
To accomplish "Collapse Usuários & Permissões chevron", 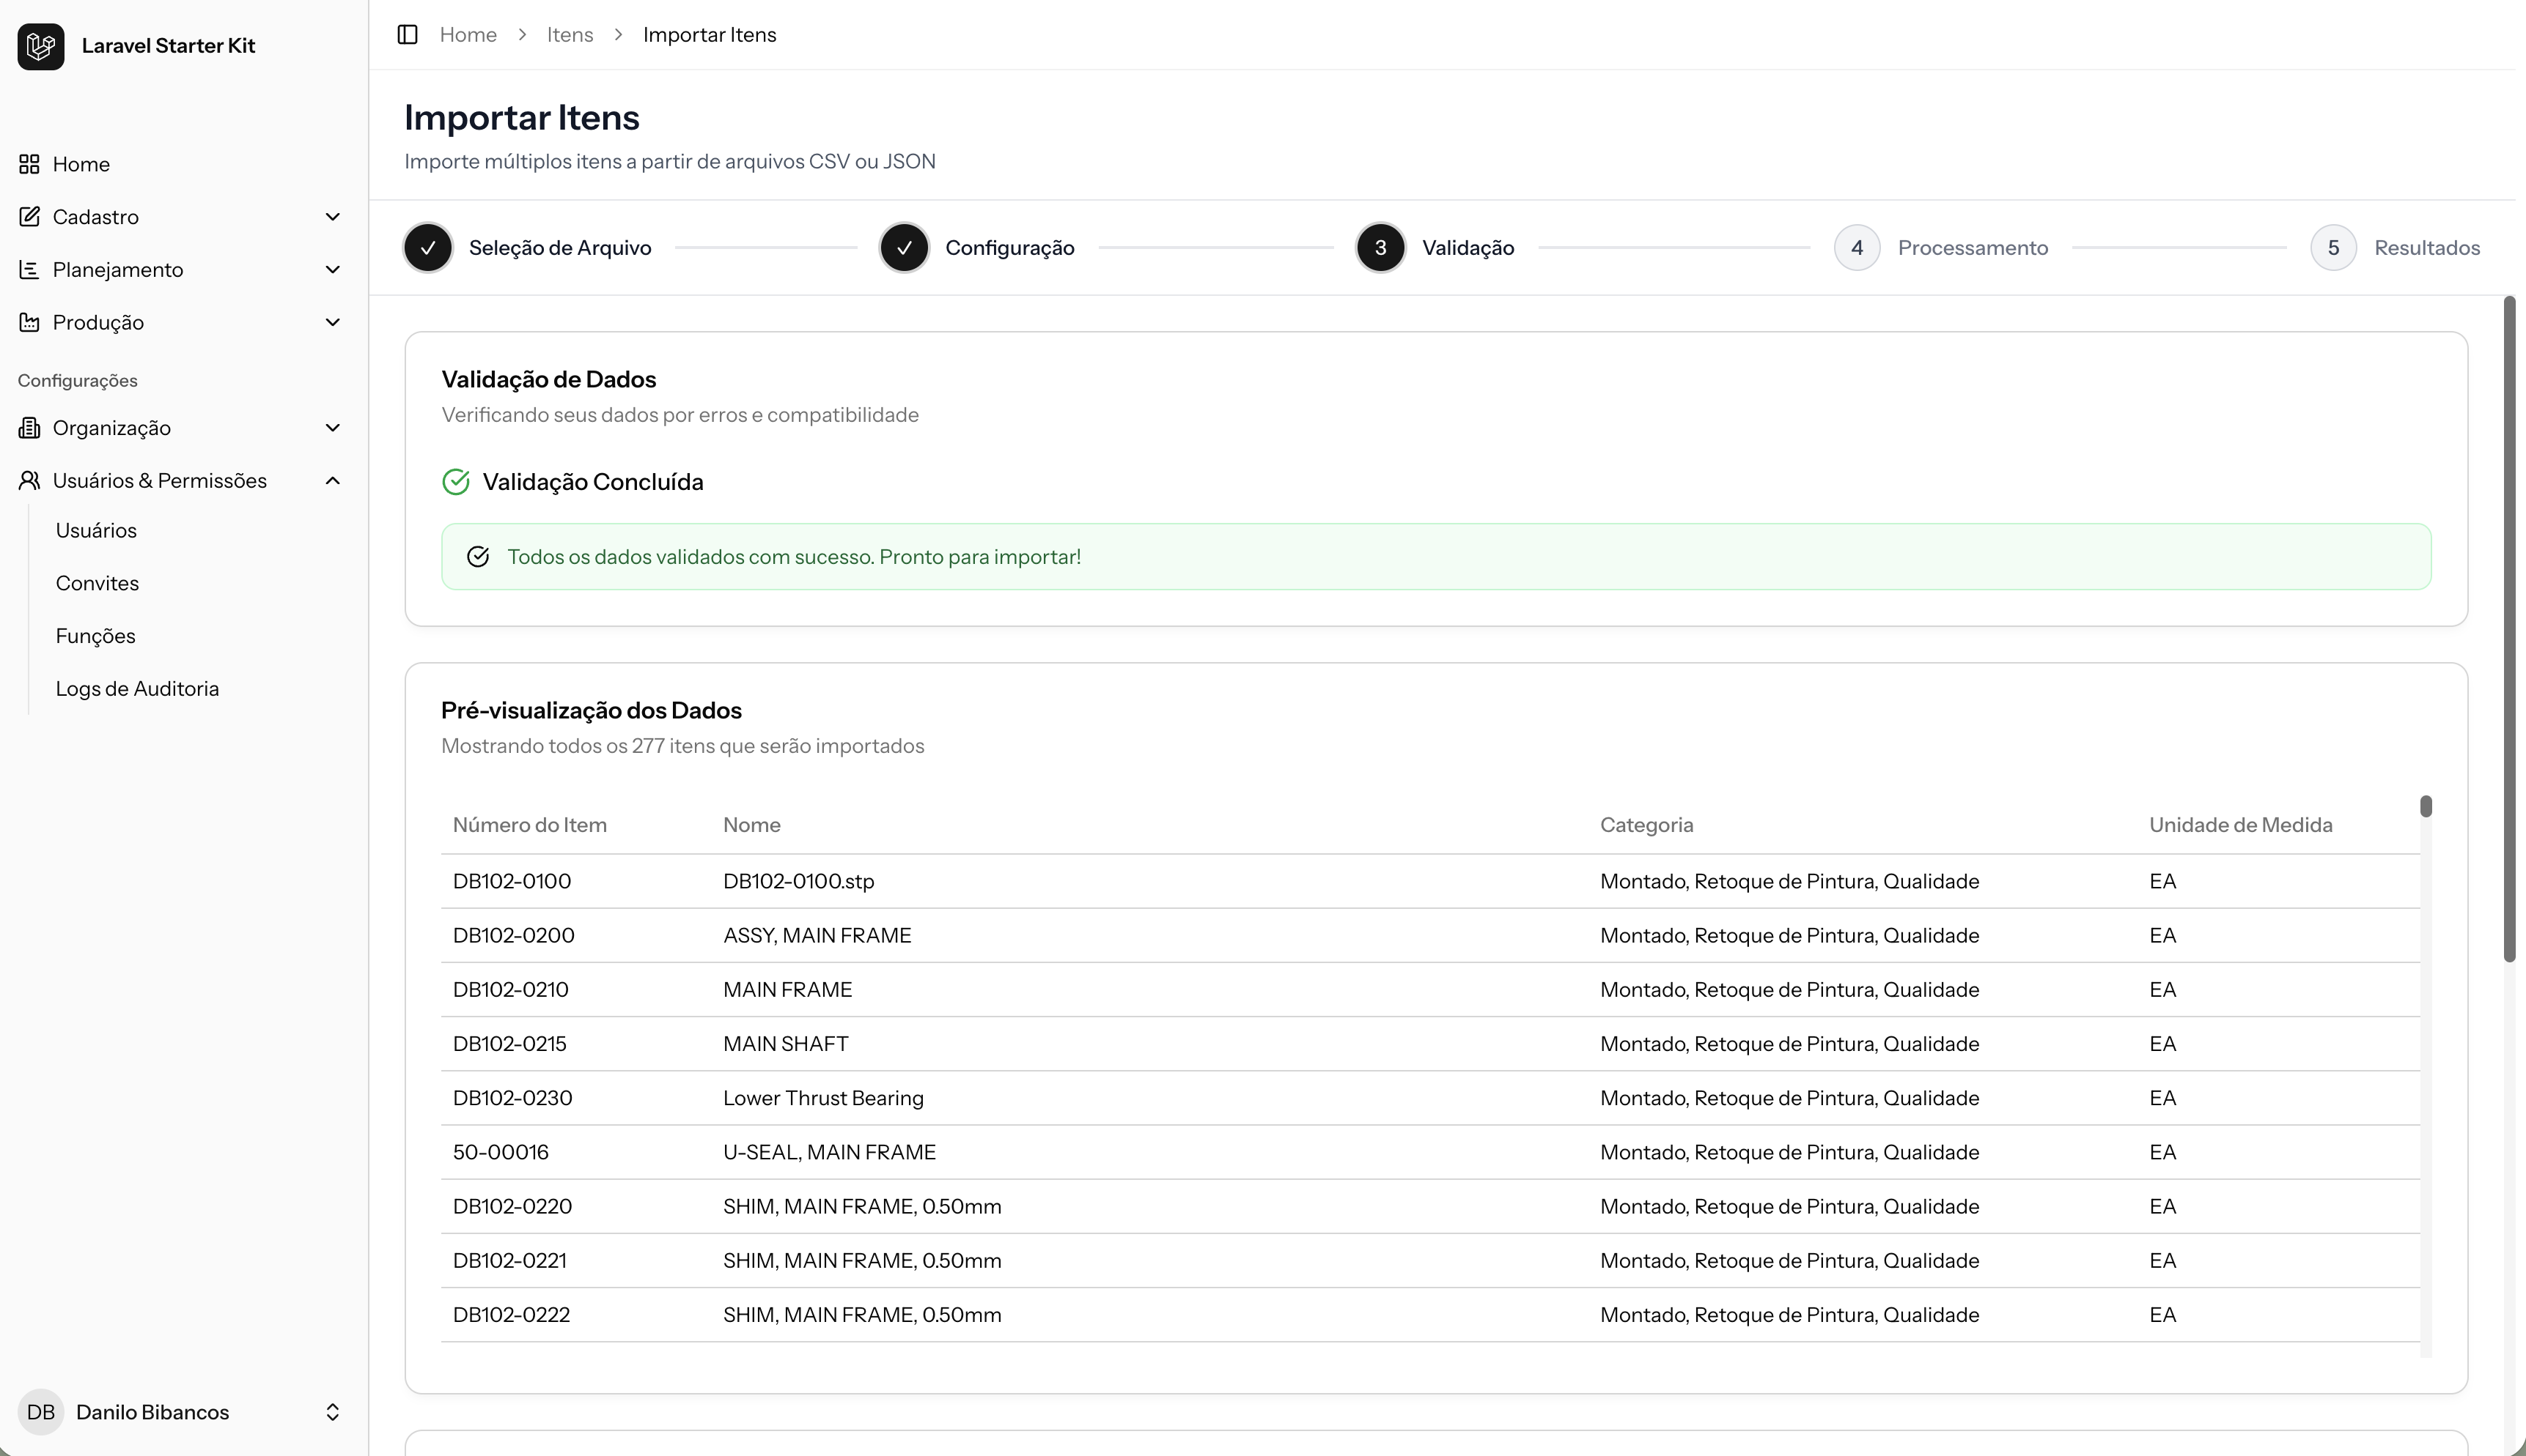I will coord(334,481).
